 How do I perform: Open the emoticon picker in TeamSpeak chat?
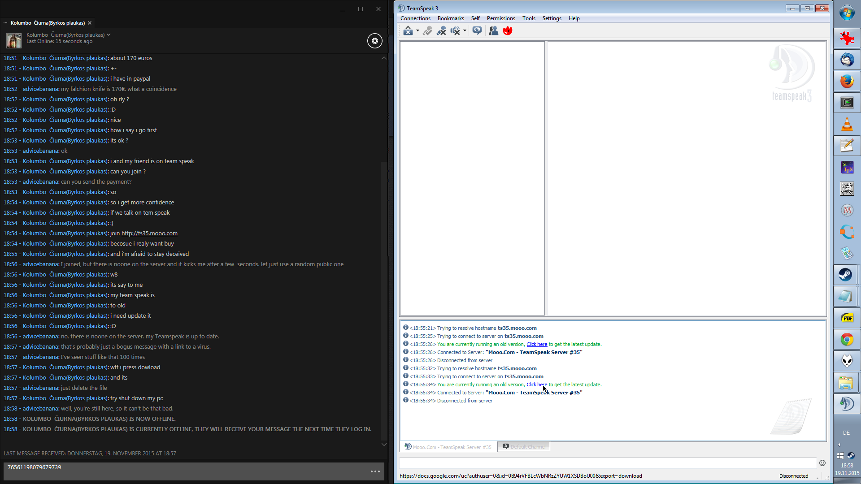click(x=822, y=463)
